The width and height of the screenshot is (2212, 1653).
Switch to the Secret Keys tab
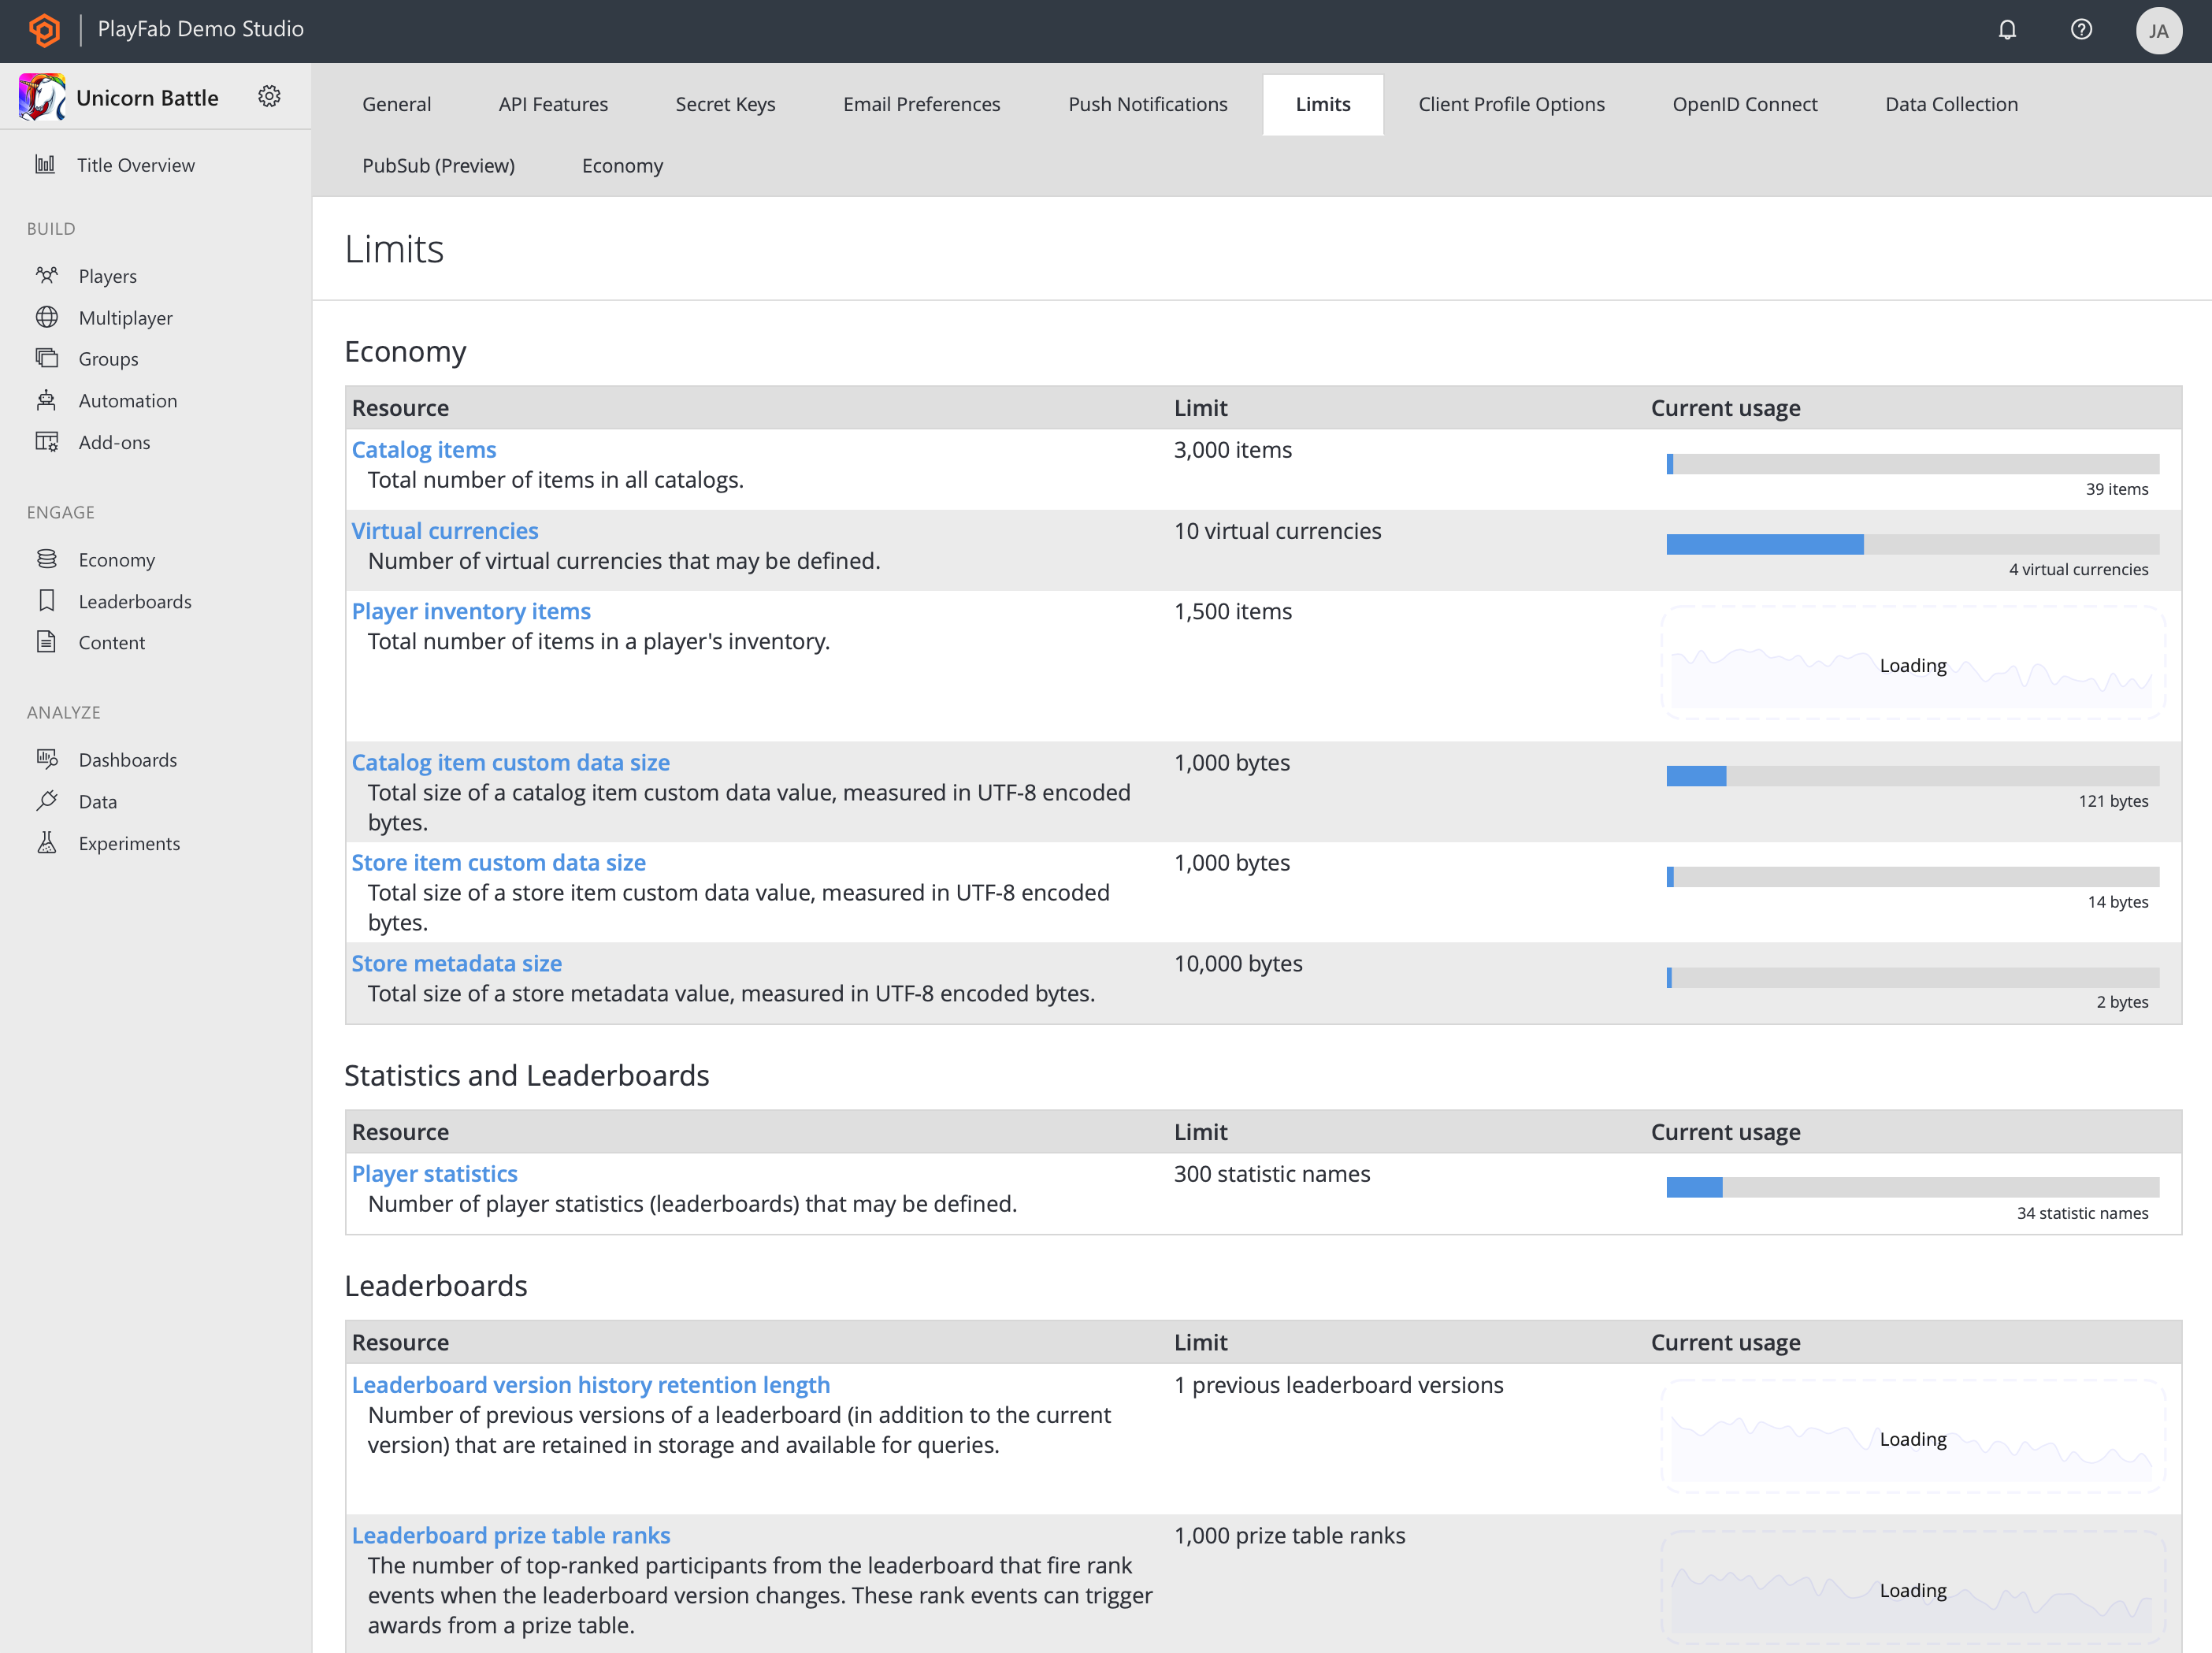(725, 104)
